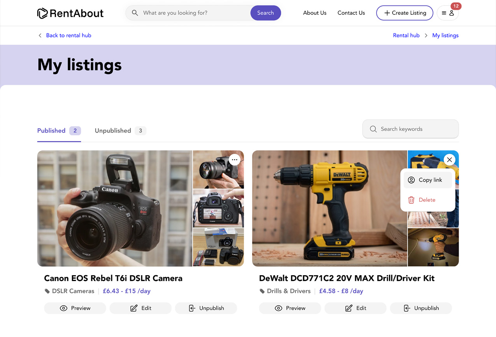This screenshot has width=496, height=337.
Task: Open the Contact Us page
Action: (351, 13)
